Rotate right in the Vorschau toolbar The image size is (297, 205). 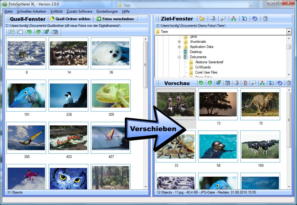(x=210, y=83)
